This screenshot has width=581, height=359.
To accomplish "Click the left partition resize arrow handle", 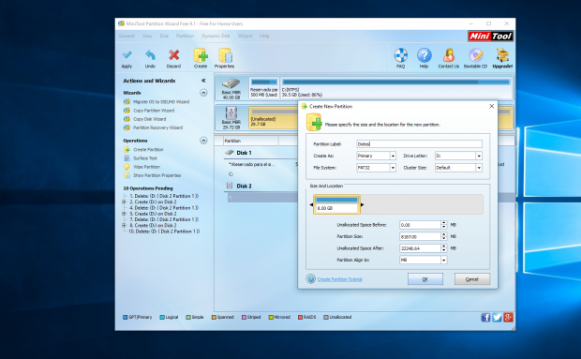I will click(x=311, y=204).
